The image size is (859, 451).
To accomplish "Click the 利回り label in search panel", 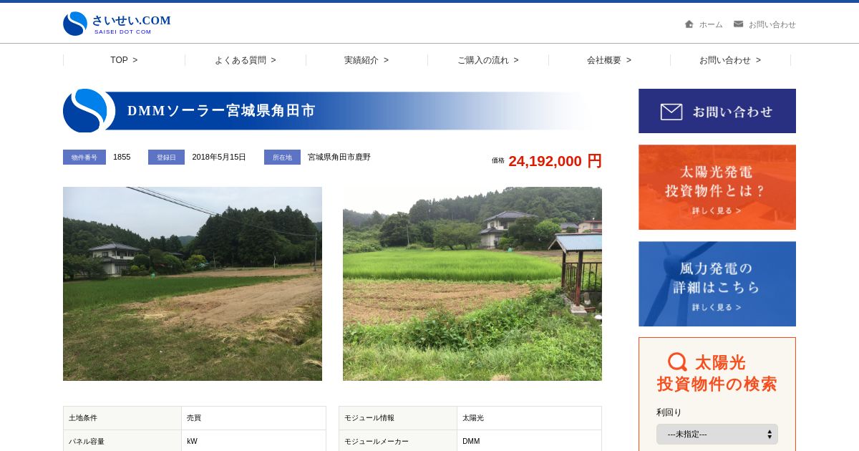I will 669,412.
